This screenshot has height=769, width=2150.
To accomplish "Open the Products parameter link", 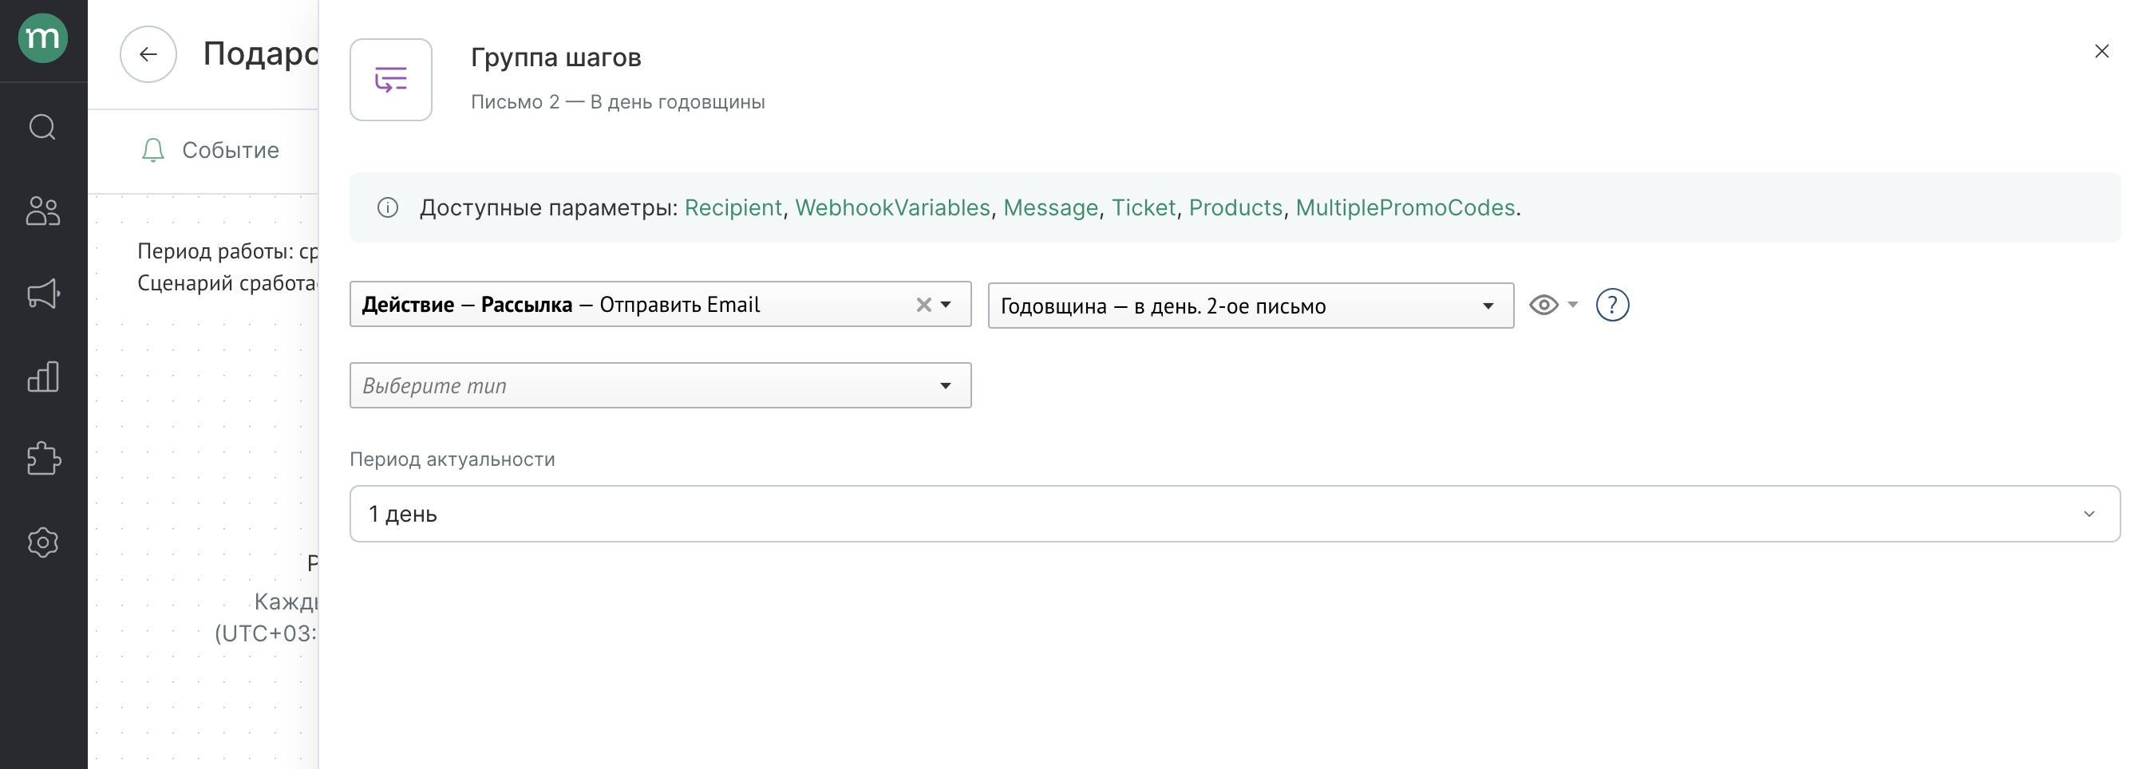I will click(1235, 207).
